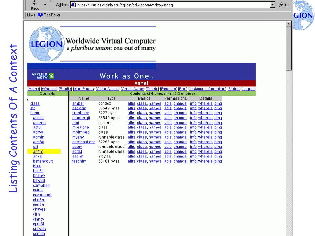Screen dimensions: 315x236
Task: Open the RealPlayer link in Links bar
Action: coord(49,15)
